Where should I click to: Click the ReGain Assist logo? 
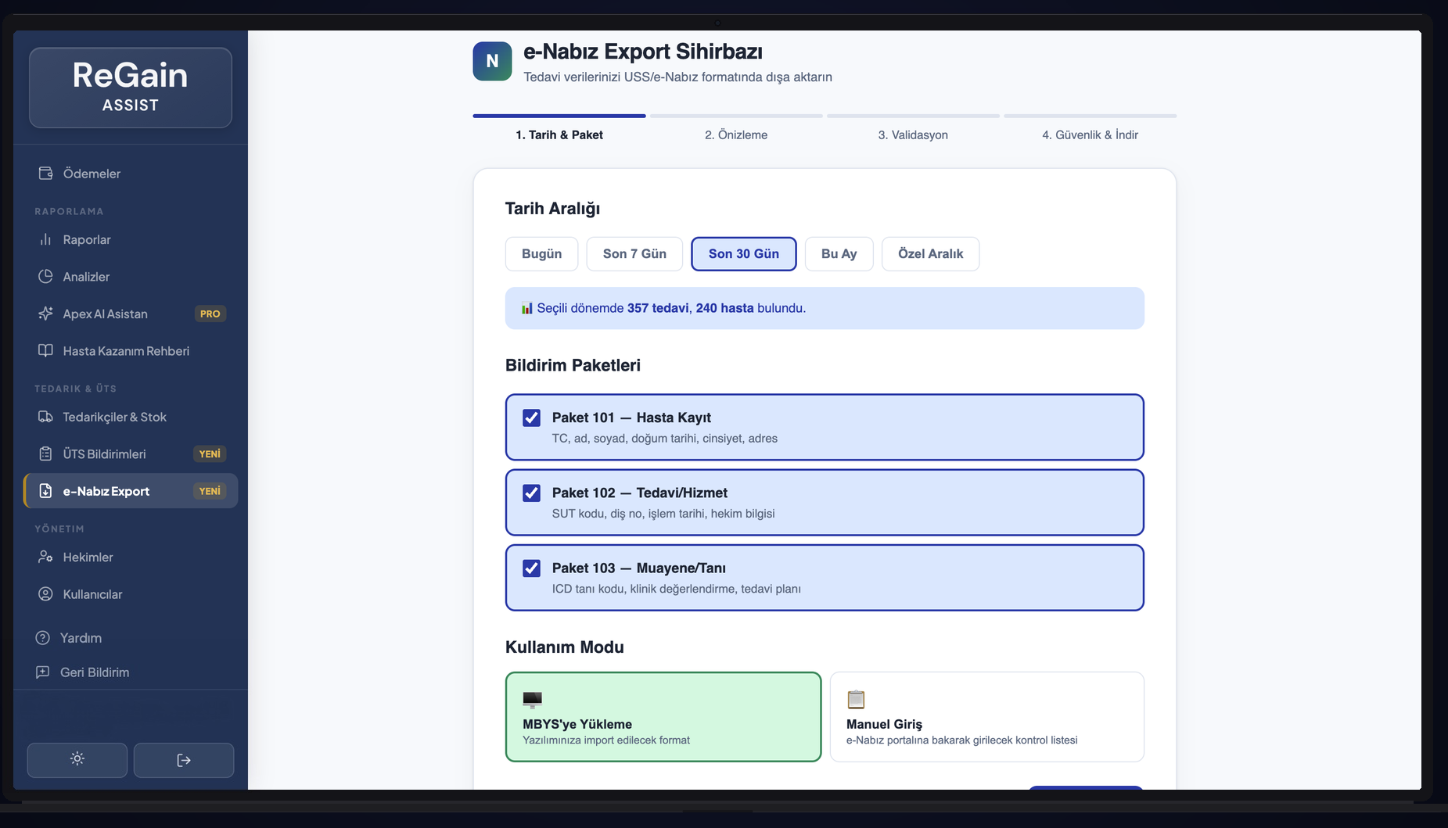coord(131,88)
